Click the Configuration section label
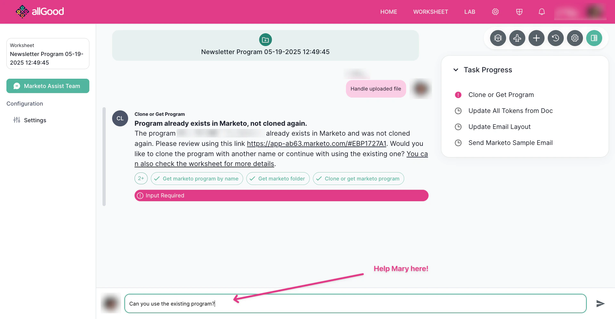Viewport: 615px width, 319px height. point(25,104)
